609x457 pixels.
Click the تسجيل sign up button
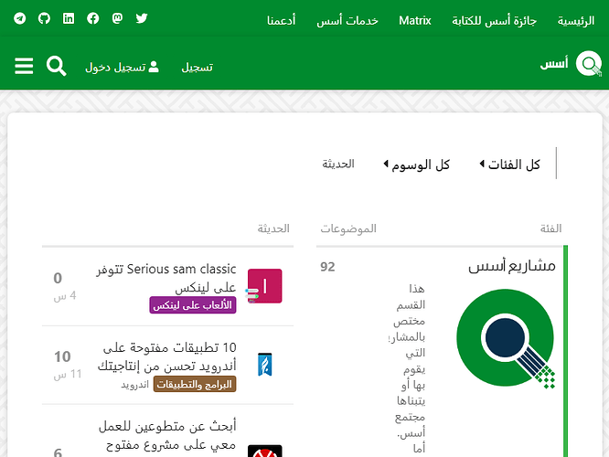[x=198, y=67]
